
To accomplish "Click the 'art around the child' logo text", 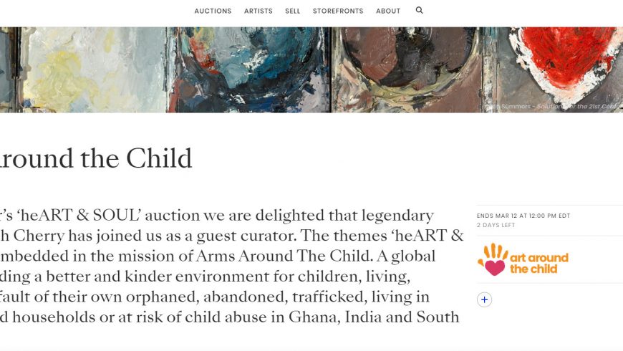I will click(x=539, y=263).
